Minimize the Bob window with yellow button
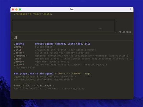Image resolution: width=143 pixels, height=107 pixels. pyautogui.click(x=16, y=10)
